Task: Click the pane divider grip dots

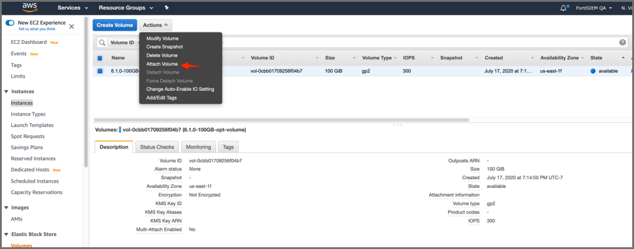Action: 397,124
